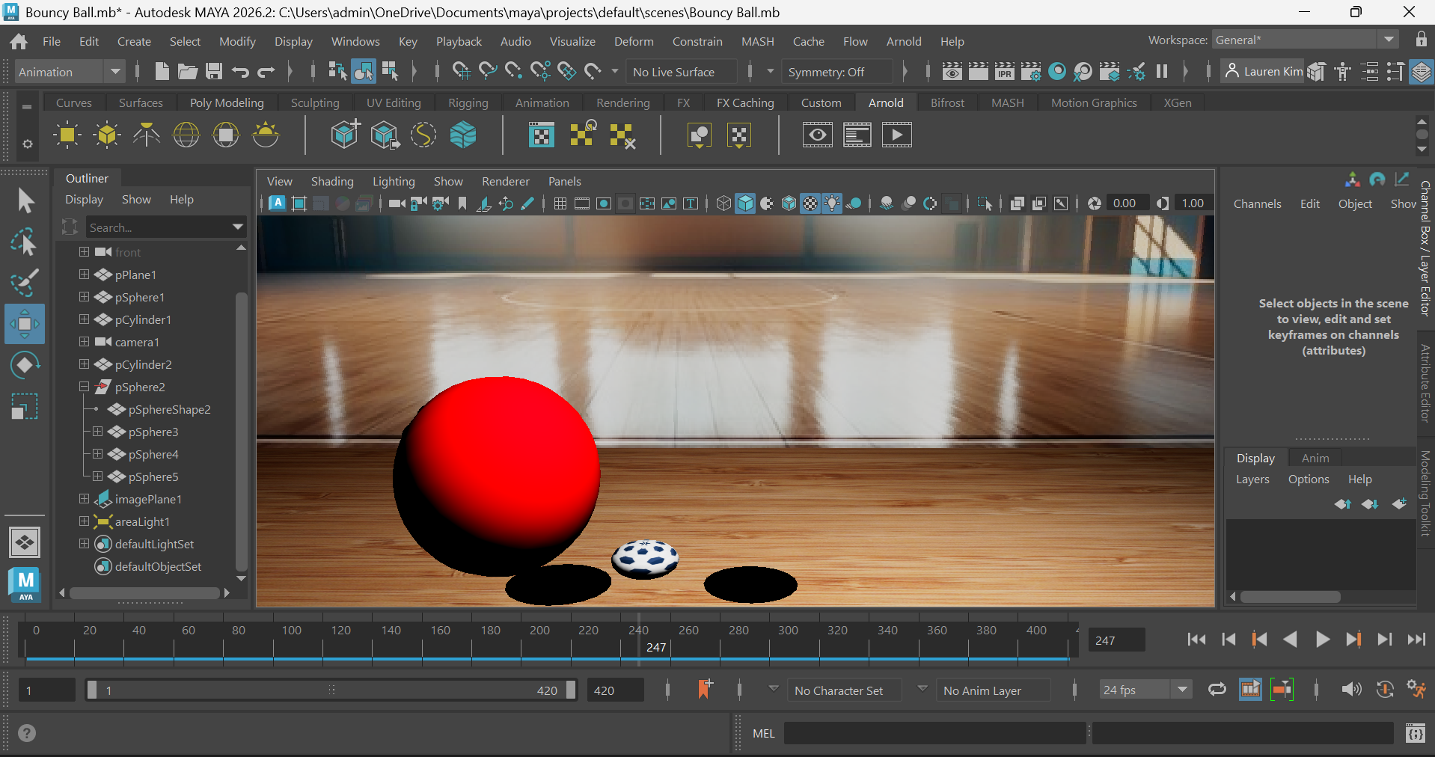Select the Lasso selection tool
1435x757 pixels.
click(25, 242)
